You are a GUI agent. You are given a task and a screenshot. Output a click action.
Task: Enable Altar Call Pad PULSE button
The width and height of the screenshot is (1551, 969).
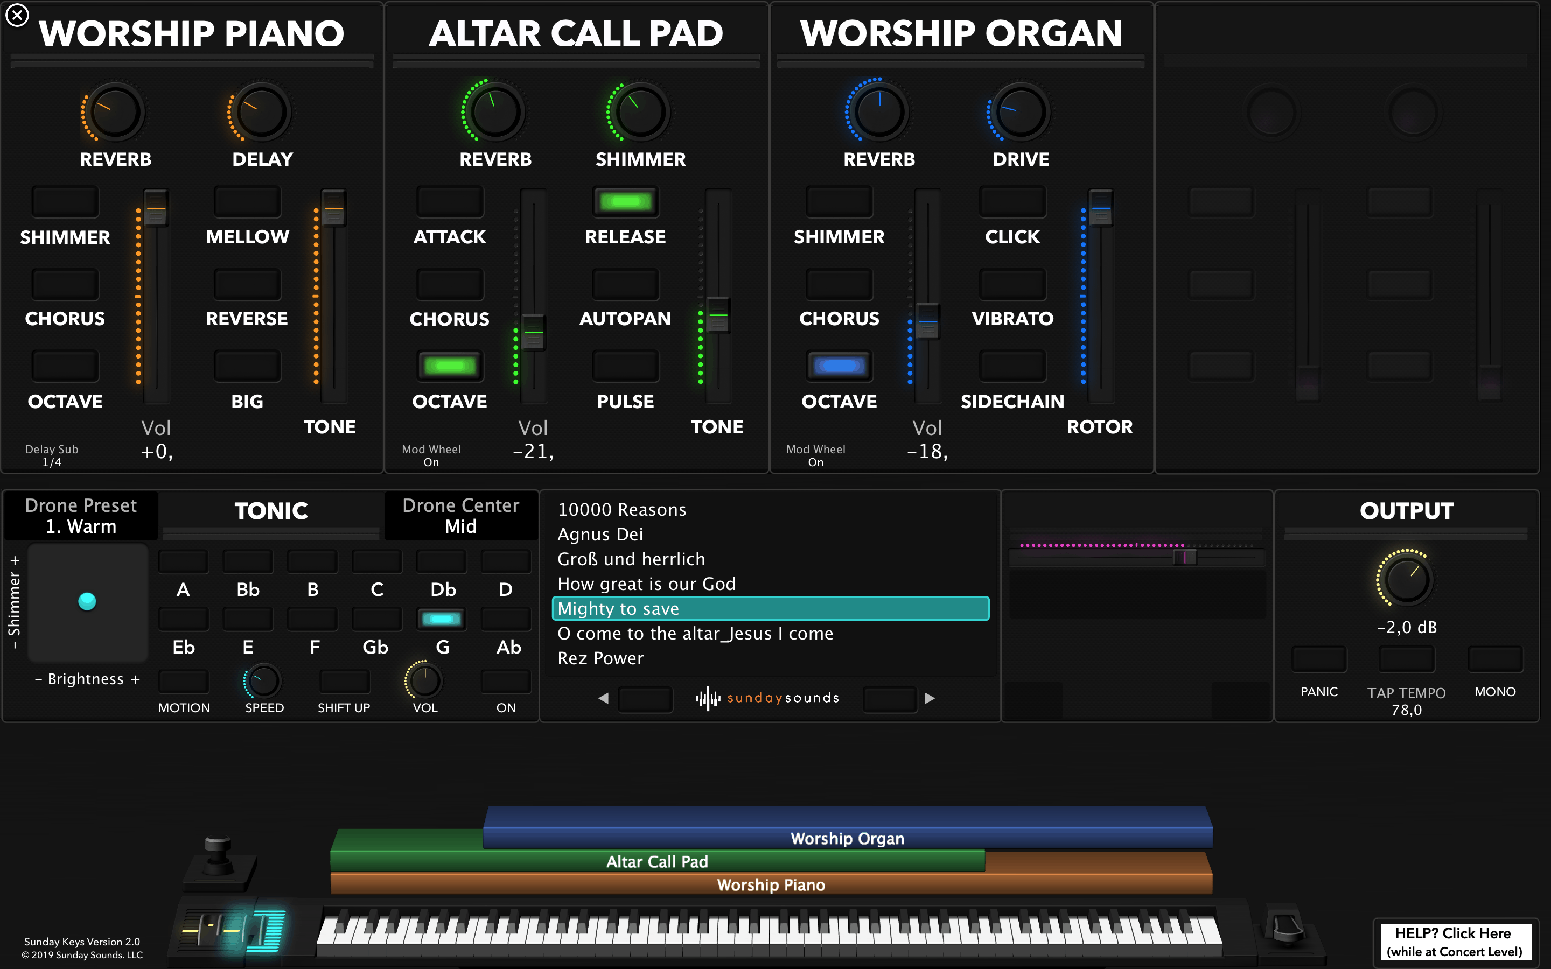(626, 366)
